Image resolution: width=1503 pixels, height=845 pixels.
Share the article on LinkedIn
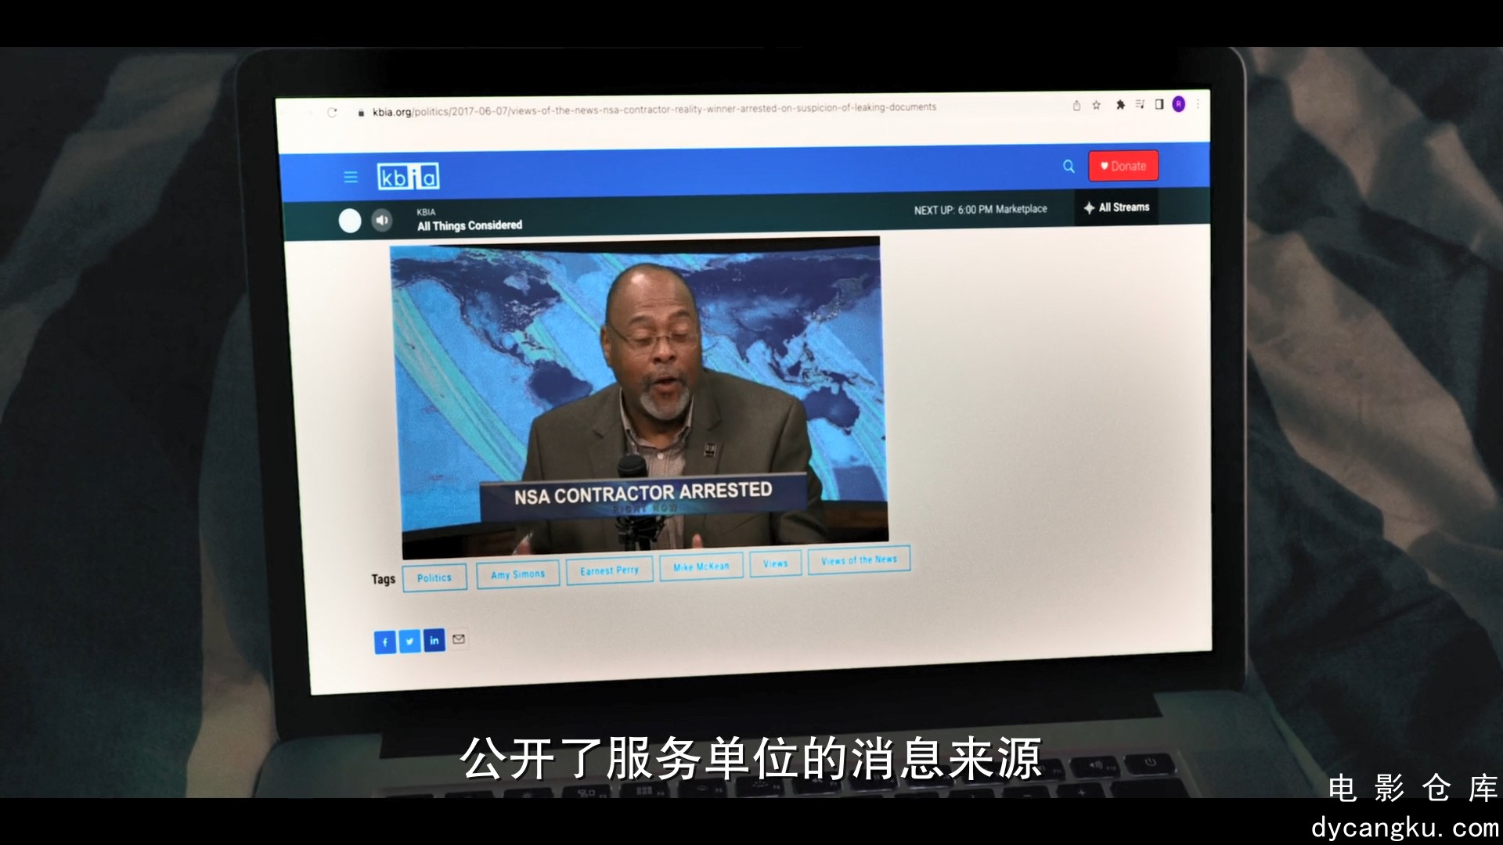[x=434, y=640]
